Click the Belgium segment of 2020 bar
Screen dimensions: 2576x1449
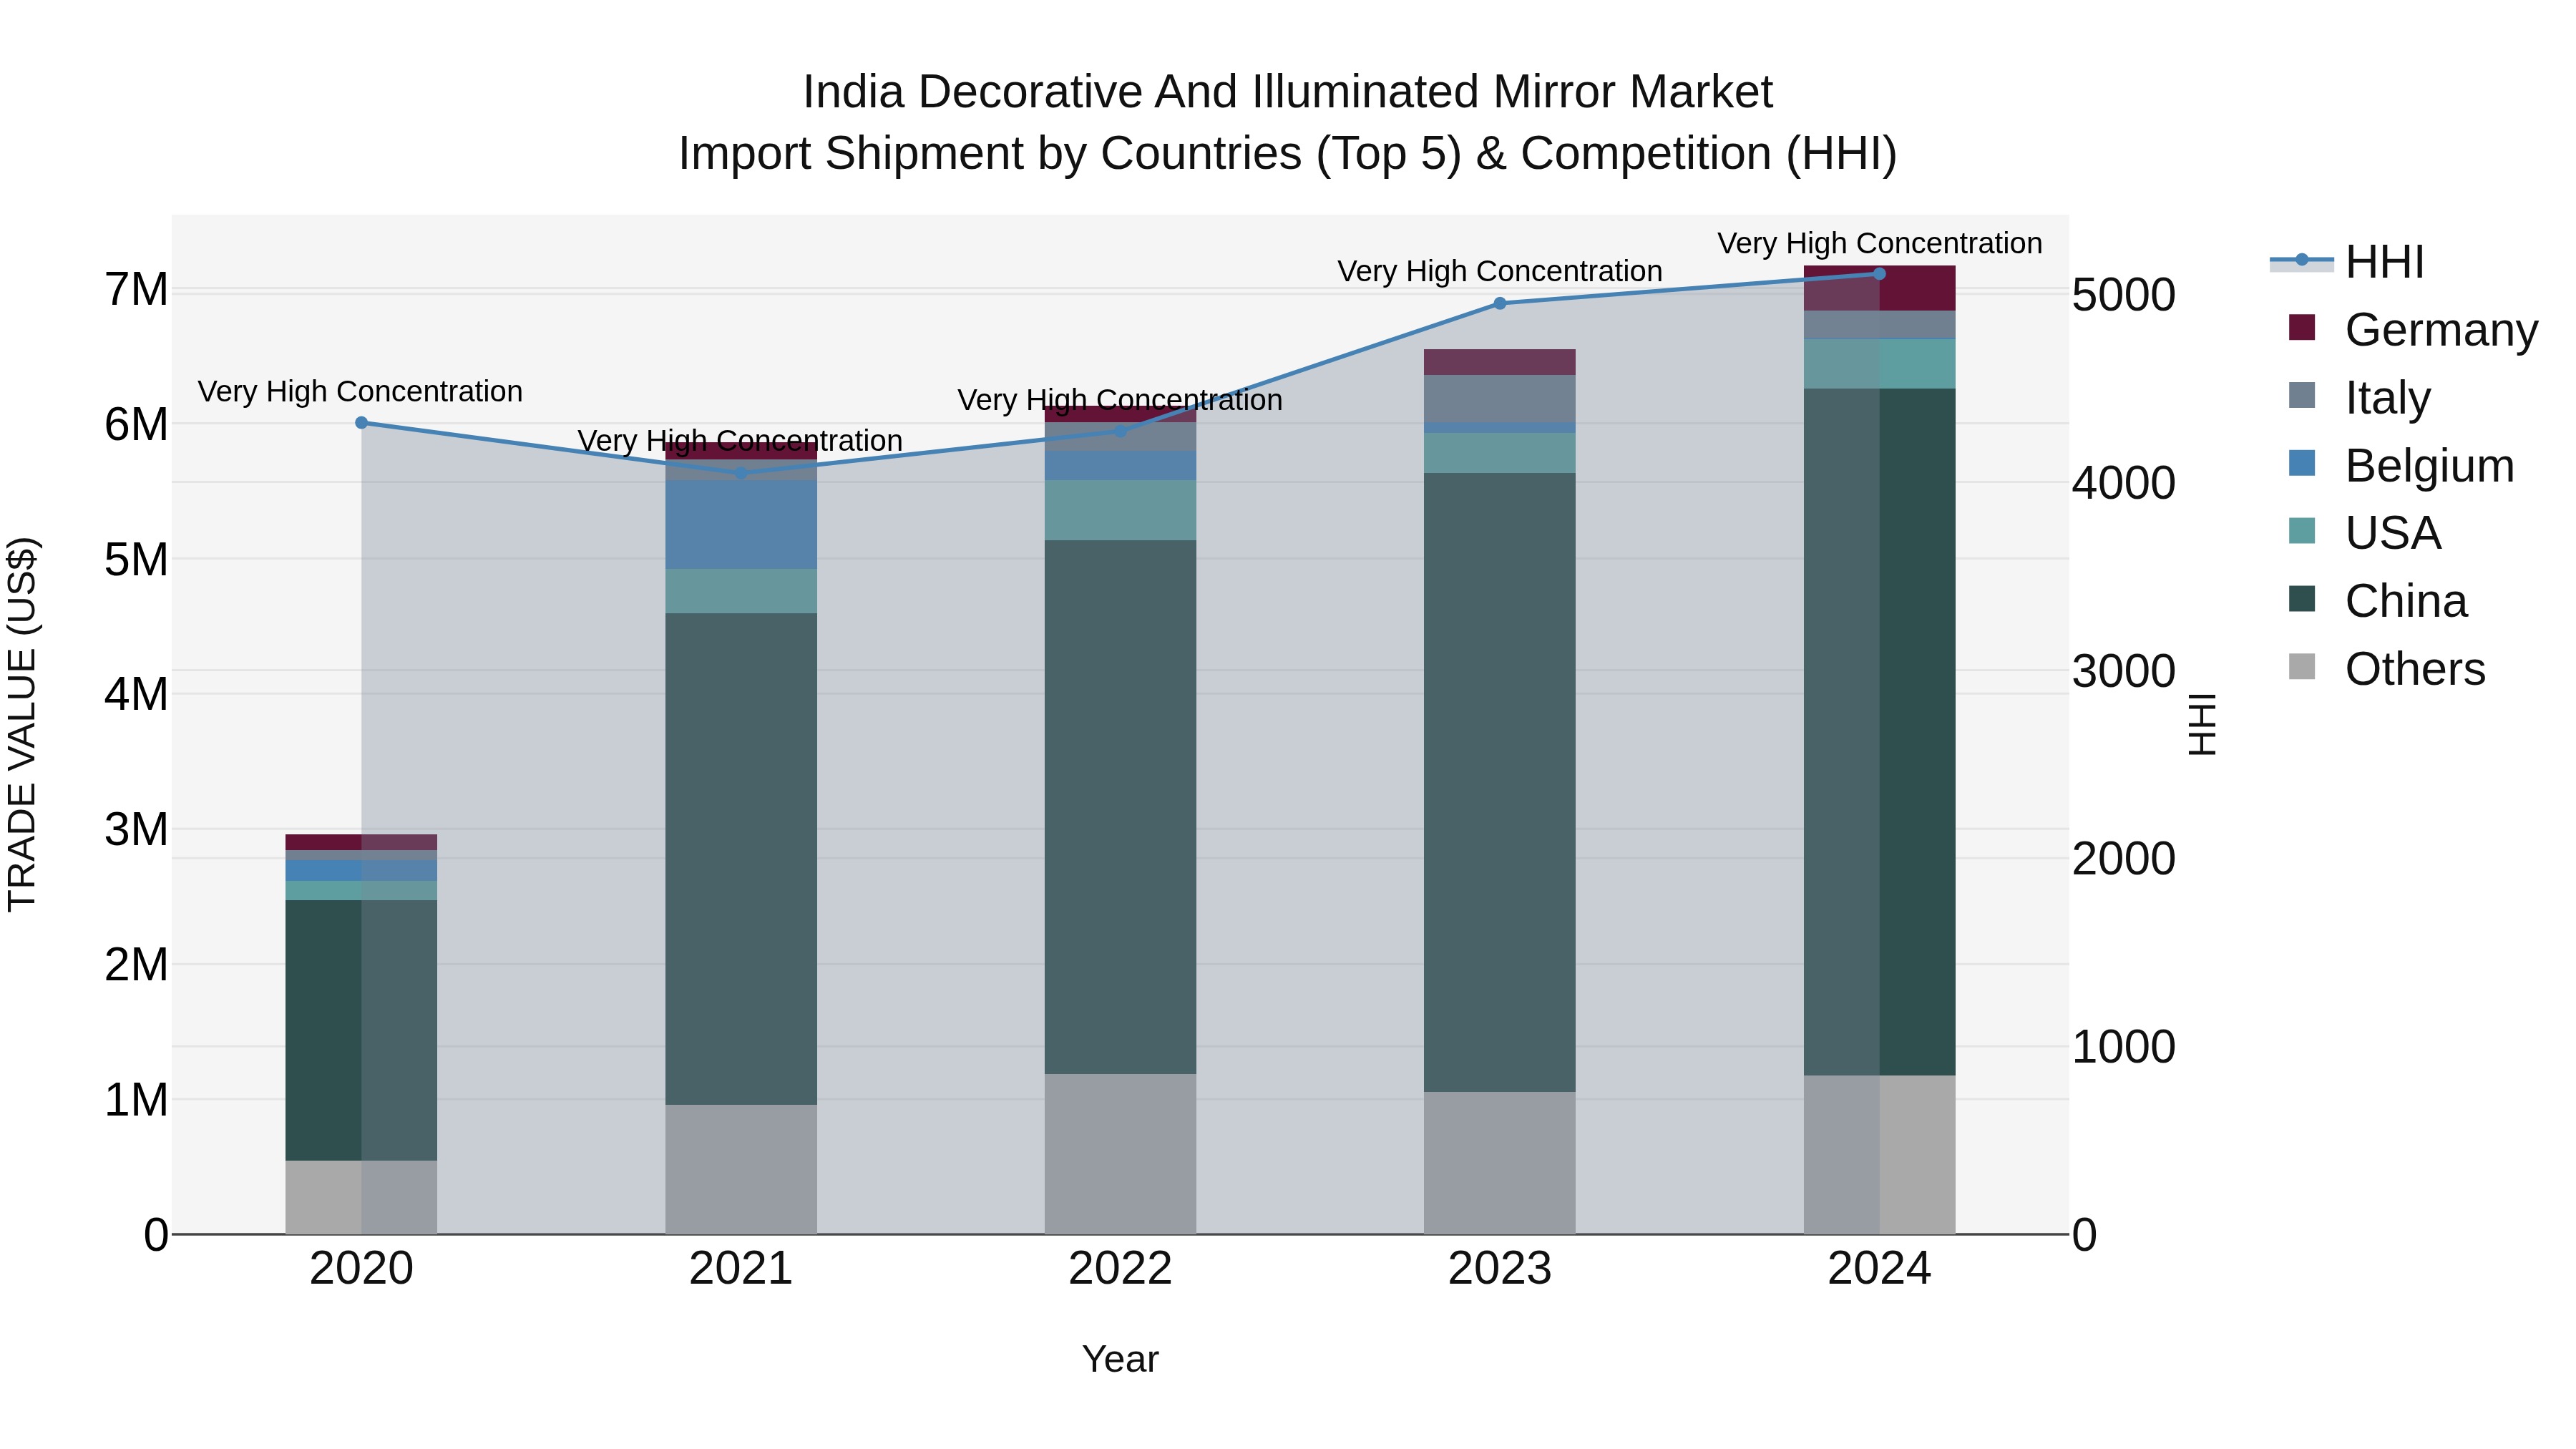point(362,870)
